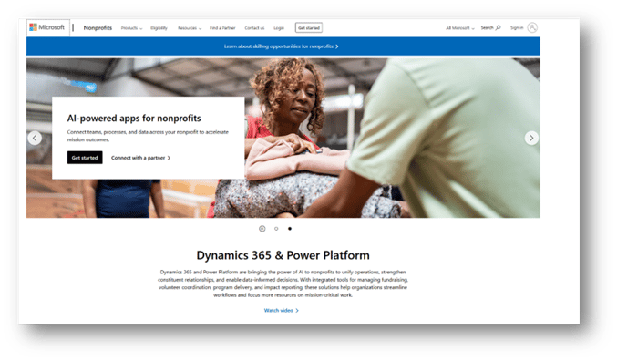The width and height of the screenshot is (617, 361).
Task: Click the black Get started button in hero card
Action: [85, 158]
